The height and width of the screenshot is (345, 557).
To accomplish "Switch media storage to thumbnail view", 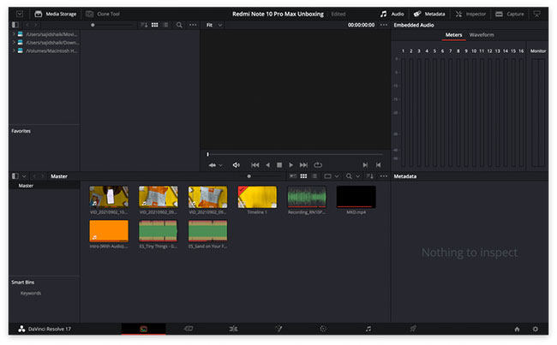I will [x=155, y=25].
